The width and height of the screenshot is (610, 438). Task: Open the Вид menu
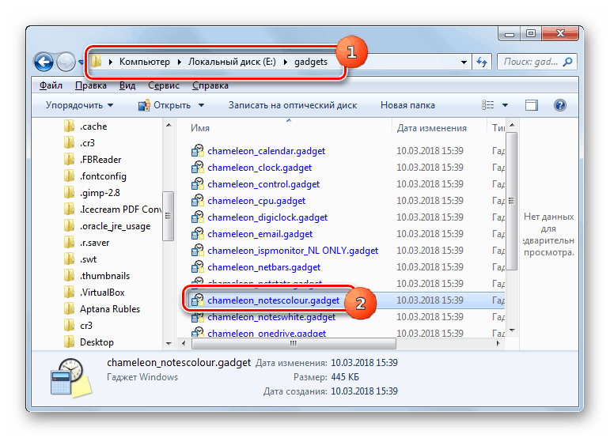tap(127, 85)
